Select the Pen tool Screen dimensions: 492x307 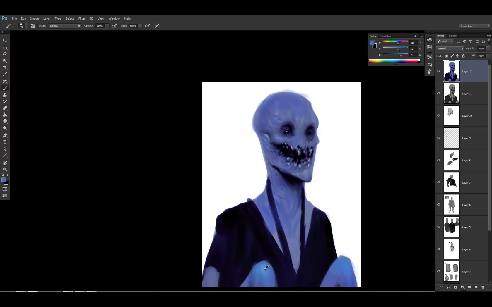tap(5, 135)
